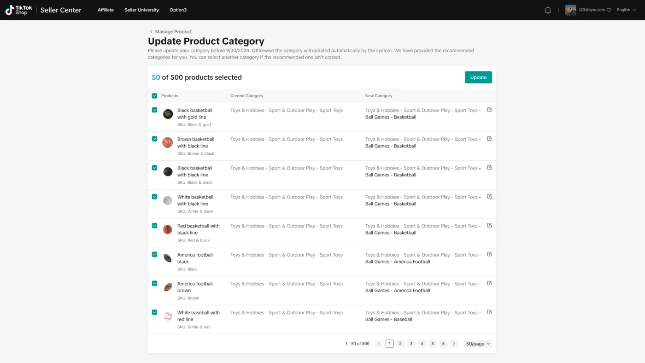Viewport: 645px width, 363px height.
Task: Go back to Manage Product
Action: [170, 32]
